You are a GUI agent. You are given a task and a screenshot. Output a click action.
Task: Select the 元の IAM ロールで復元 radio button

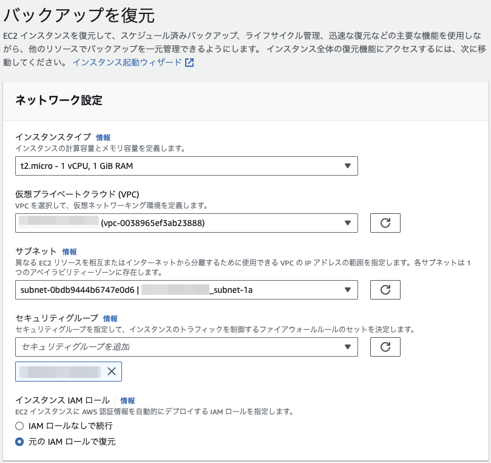coord(19,442)
